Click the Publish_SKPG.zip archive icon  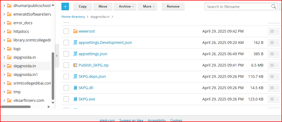click(x=75, y=65)
